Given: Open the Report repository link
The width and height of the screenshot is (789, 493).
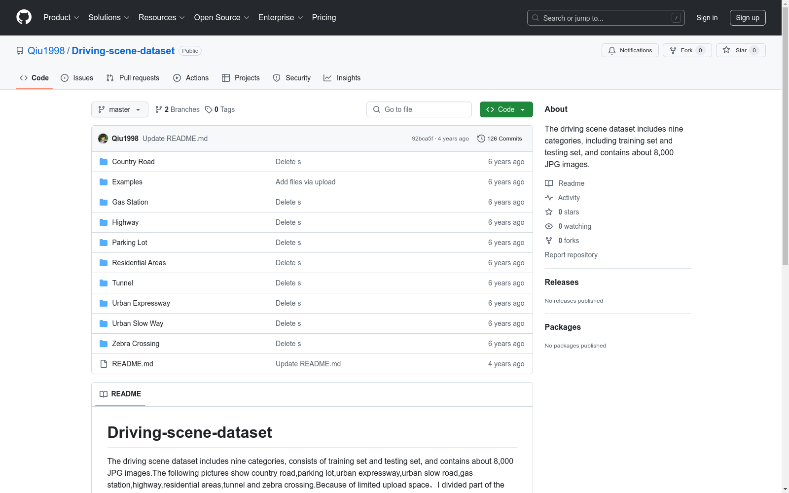Looking at the screenshot, I should pyautogui.click(x=571, y=255).
